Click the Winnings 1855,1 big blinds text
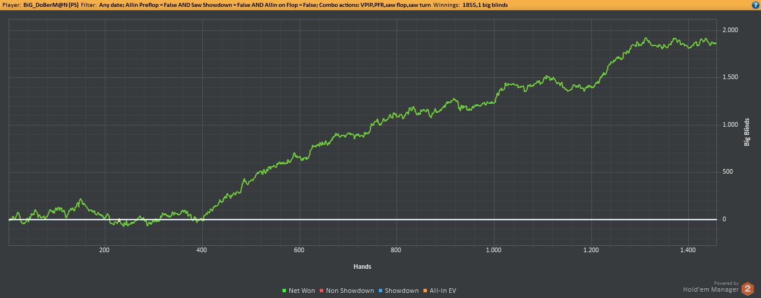The height and width of the screenshot is (298, 761). pyautogui.click(x=470, y=5)
